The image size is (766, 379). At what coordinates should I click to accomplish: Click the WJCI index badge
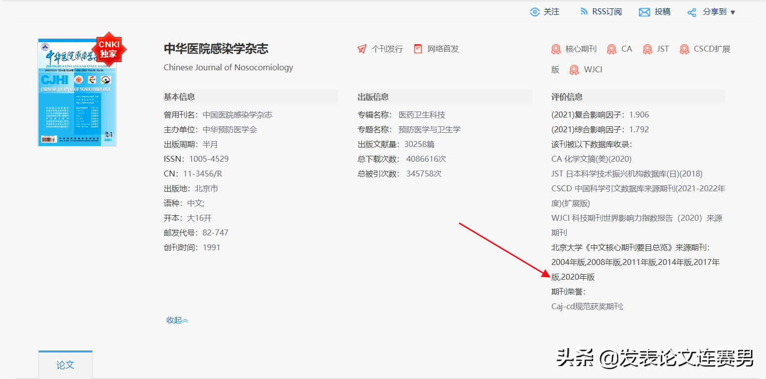(574, 69)
